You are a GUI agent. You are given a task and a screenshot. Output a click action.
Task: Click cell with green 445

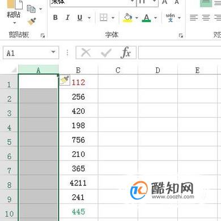(x=78, y=211)
